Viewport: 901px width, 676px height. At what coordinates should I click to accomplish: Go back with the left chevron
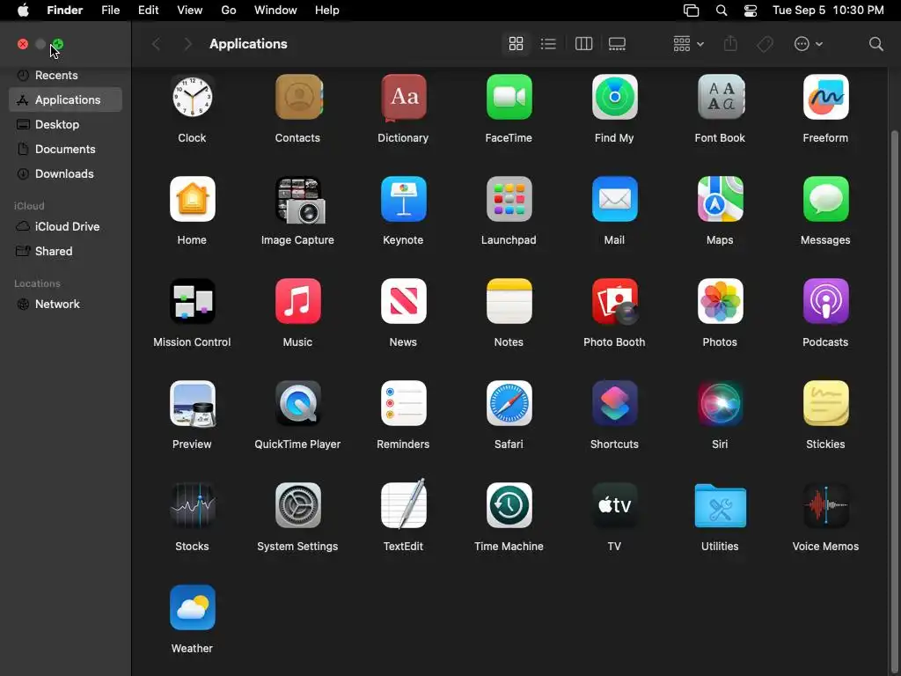156,44
